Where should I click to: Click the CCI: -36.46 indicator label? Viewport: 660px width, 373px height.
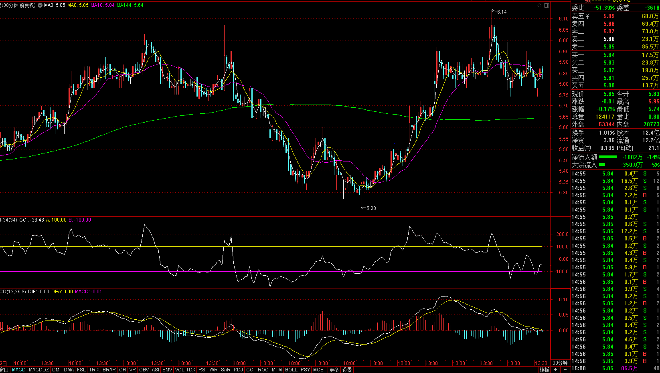[x=32, y=220]
